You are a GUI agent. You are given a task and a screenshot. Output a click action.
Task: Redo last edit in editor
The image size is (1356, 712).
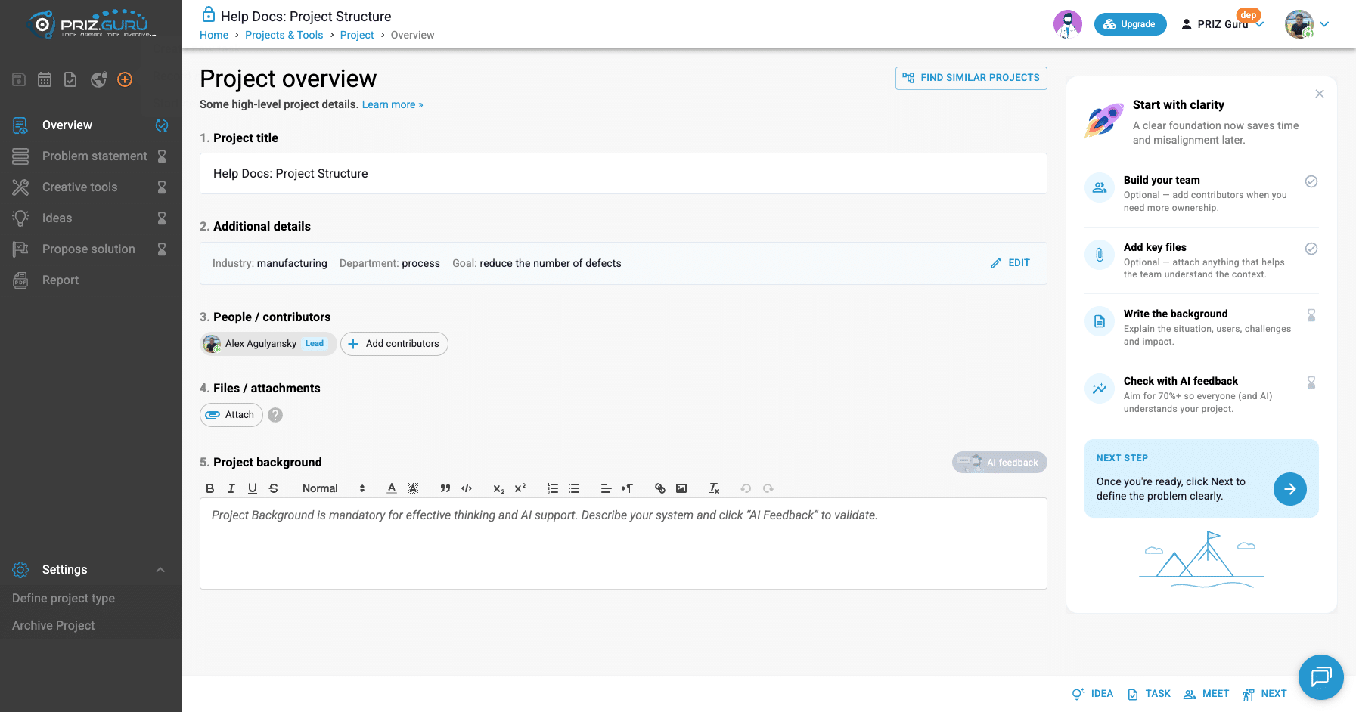pyautogui.click(x=768, y=488)
